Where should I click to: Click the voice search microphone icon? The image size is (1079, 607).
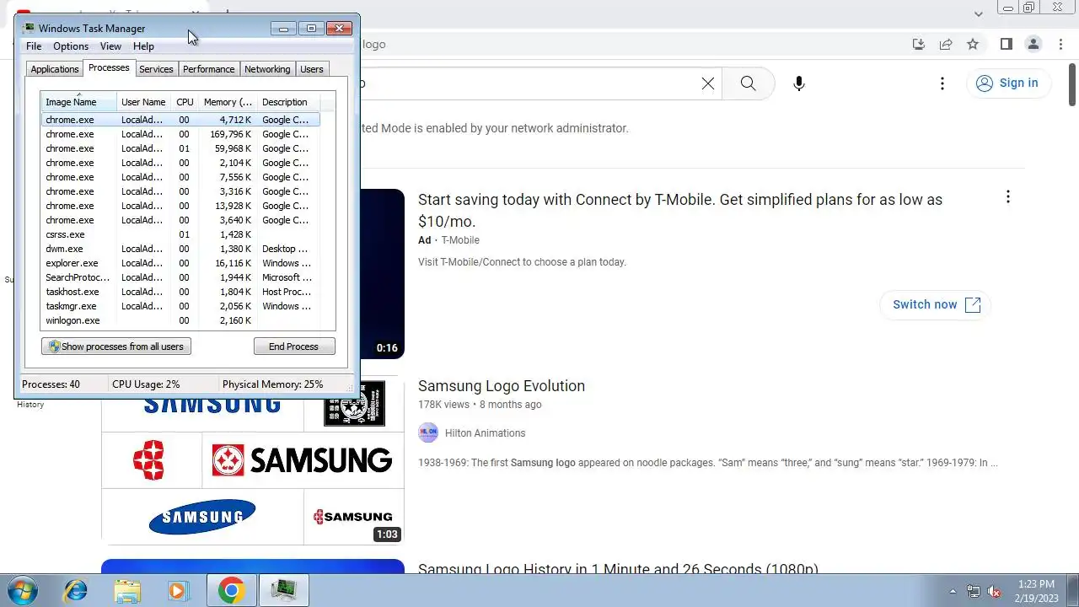[799, 83]
